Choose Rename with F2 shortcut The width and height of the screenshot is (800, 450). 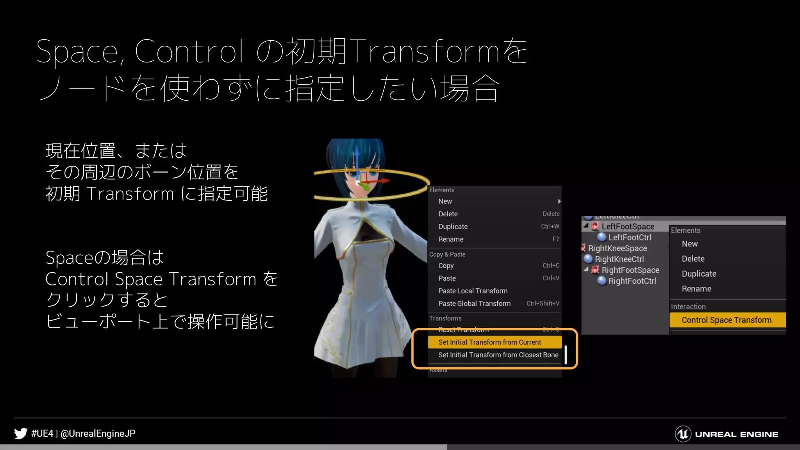[495, 239]
